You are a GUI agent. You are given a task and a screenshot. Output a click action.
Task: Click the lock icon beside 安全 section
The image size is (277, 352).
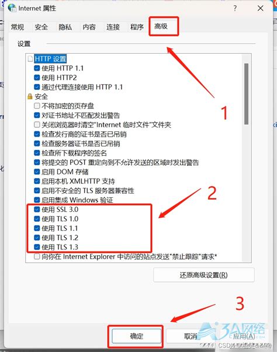[x=30, y=96]
